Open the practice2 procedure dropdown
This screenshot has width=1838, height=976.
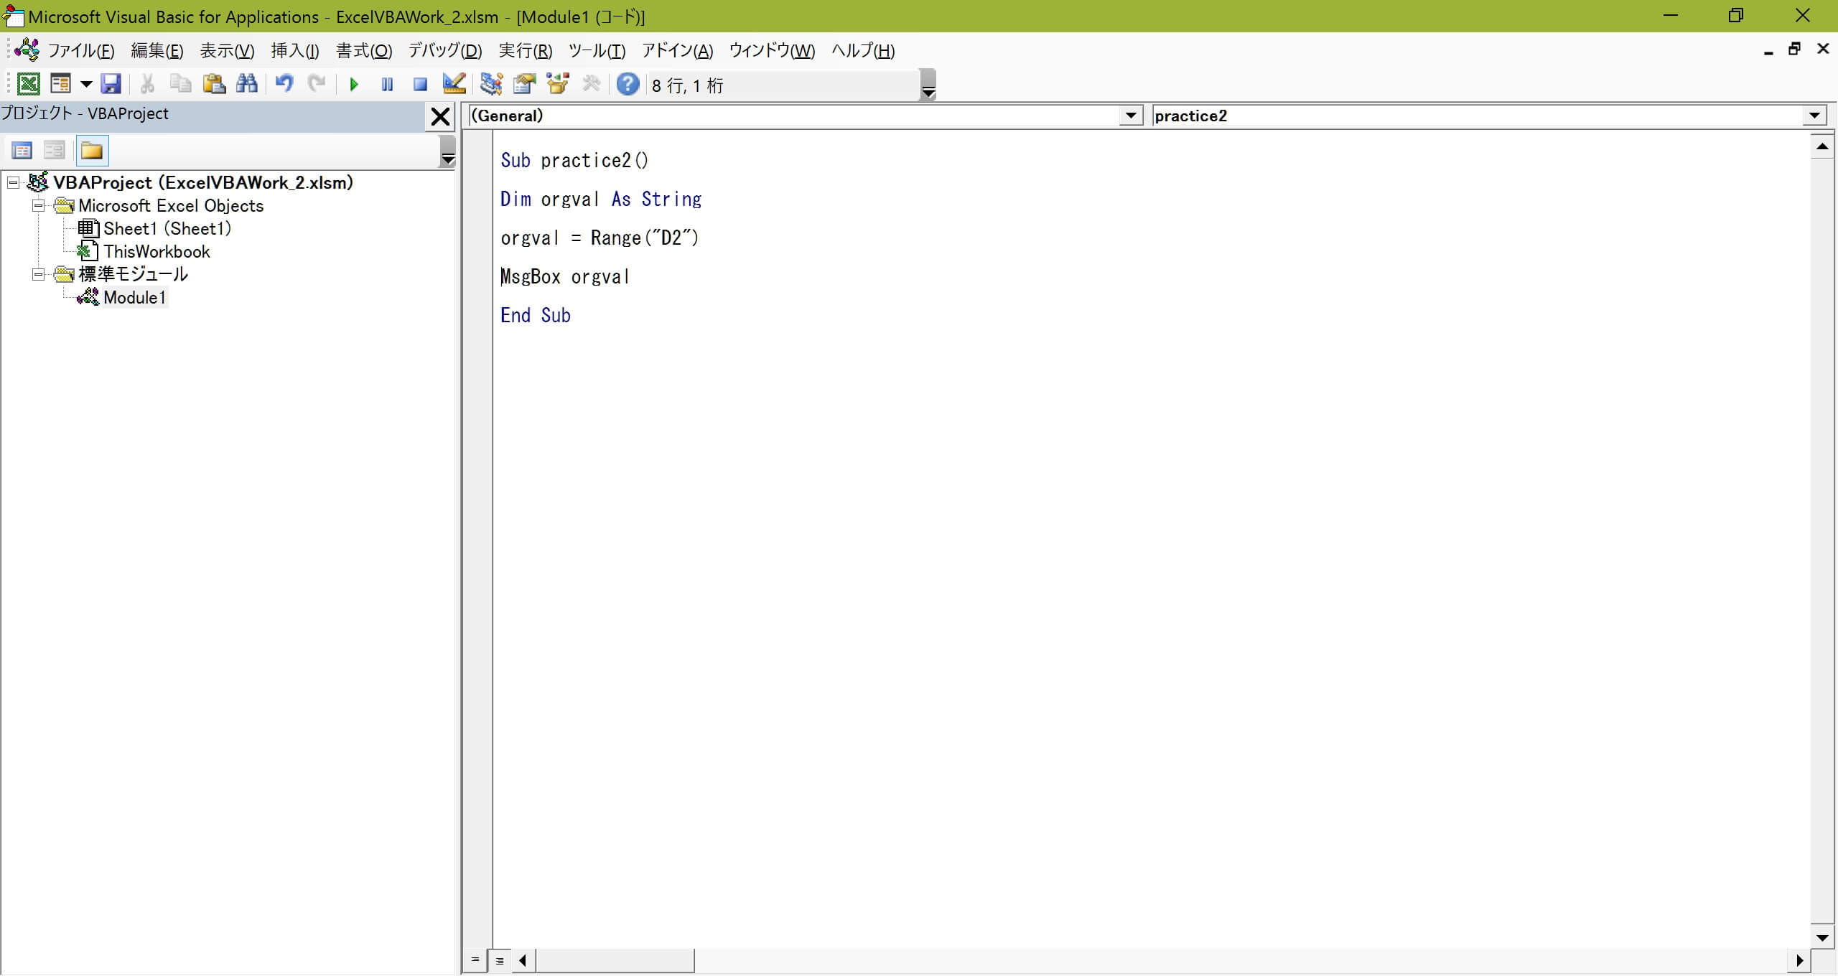(1814, 116)
